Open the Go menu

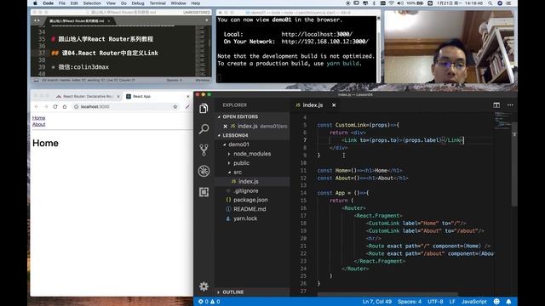(123, 3)
